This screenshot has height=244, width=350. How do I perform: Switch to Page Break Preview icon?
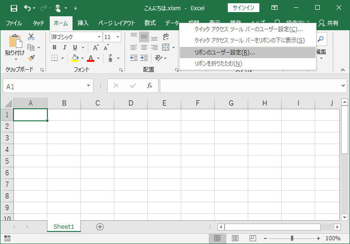coord(253,238)
